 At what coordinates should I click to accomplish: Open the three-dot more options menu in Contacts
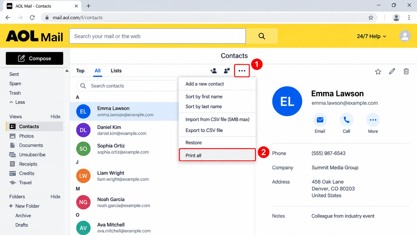[x=242, y=71]
